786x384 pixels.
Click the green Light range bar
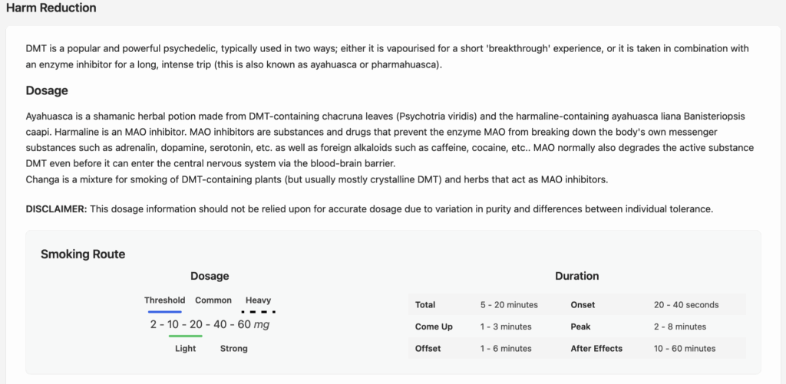point(185,336)
